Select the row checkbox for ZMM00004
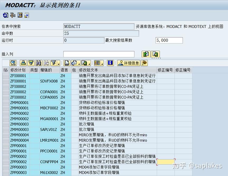Image resolution: width=228 pixels, height=176 pixels. pos(5,135)
